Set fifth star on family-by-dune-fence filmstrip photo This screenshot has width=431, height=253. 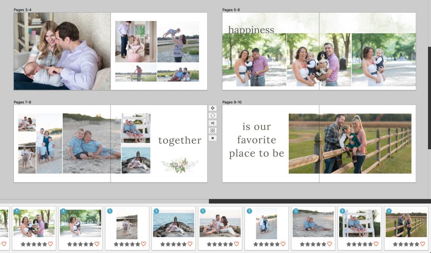point(277,244)
